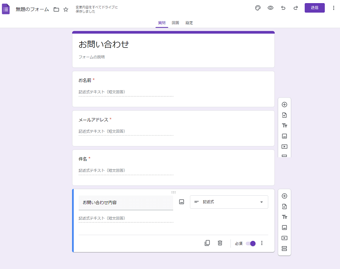This screenshot has width=340, height=269.
Task: Import questions in upper side toolbar
Action: (x=285, y=115)
